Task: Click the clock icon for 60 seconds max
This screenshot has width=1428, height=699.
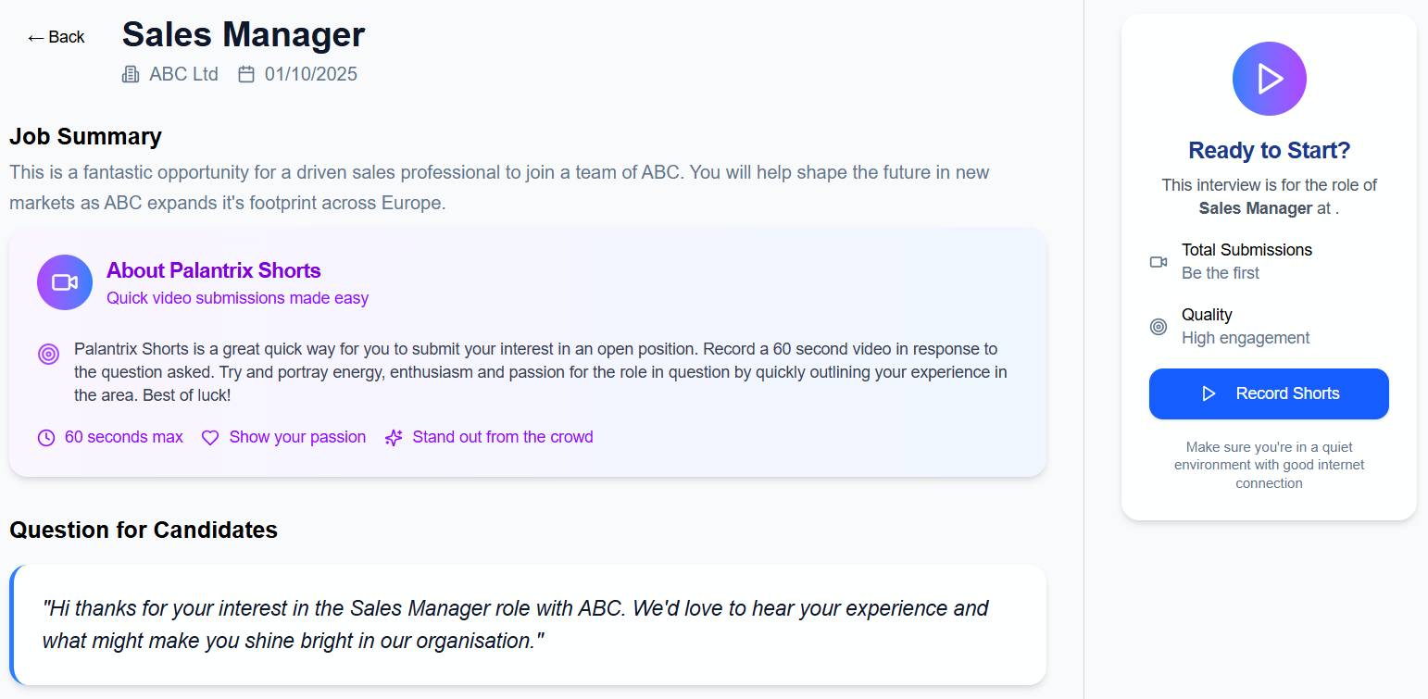Action: tap(46, 438)
